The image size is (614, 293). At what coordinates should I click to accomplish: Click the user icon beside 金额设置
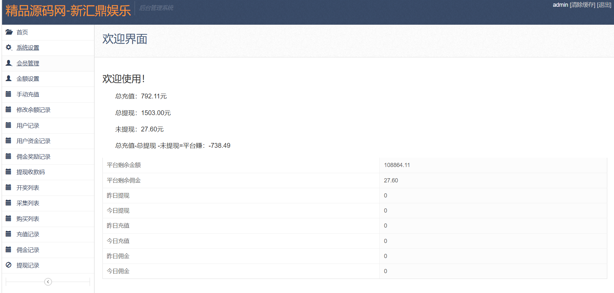9,79
